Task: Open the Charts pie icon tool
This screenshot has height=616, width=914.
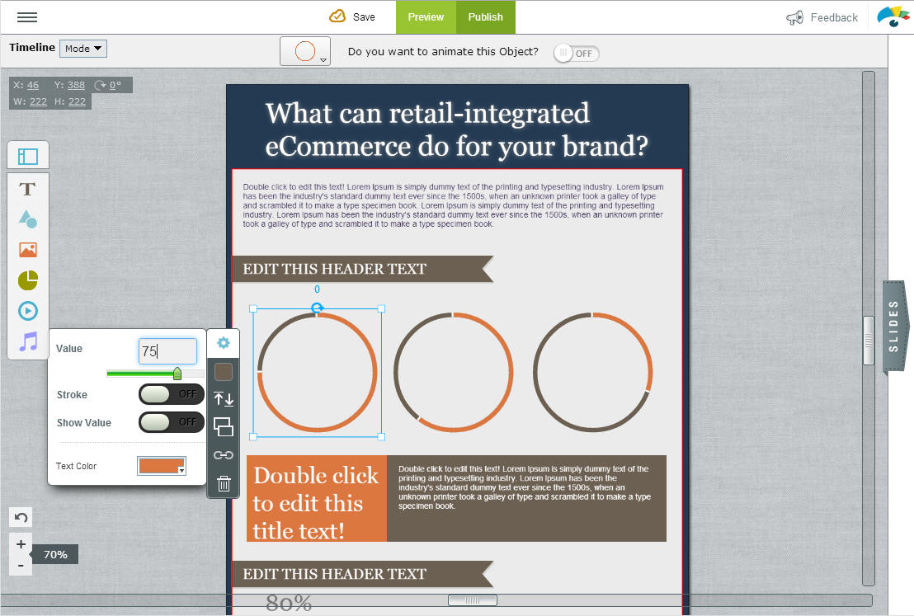Action: click(x=28, y=280)
